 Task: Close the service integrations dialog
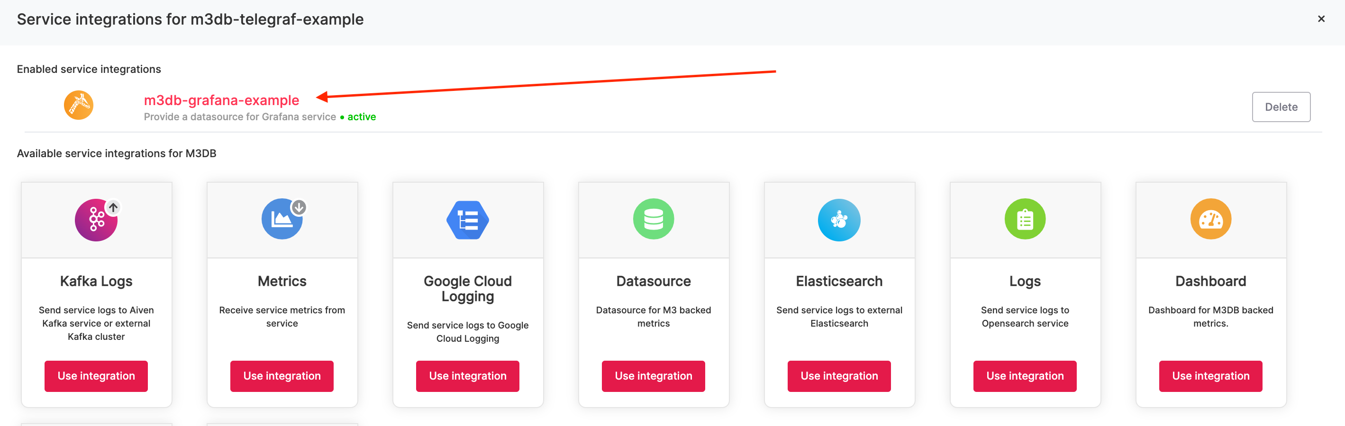[1321, 19]
